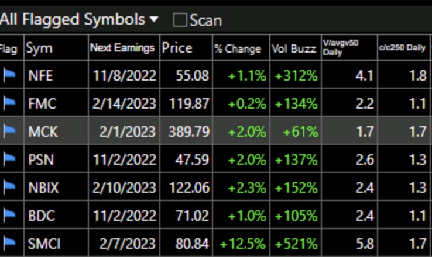This screenshot has width=432, height=257.
Task: Enable the Scan checkbox
Action: (x=180, y=20)
